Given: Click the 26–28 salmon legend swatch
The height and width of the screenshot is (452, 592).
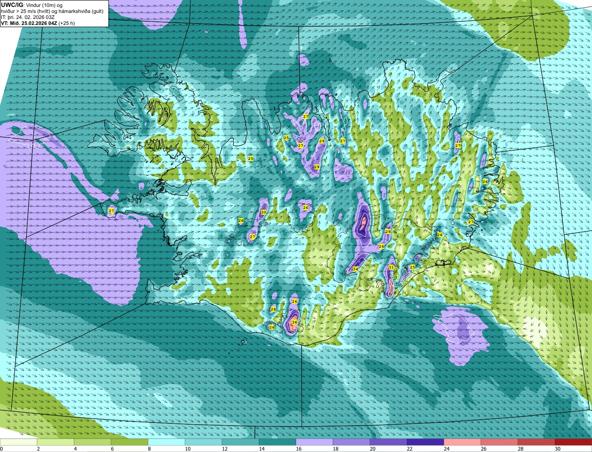Looking at the screenshot, I should tap(499, 442).
